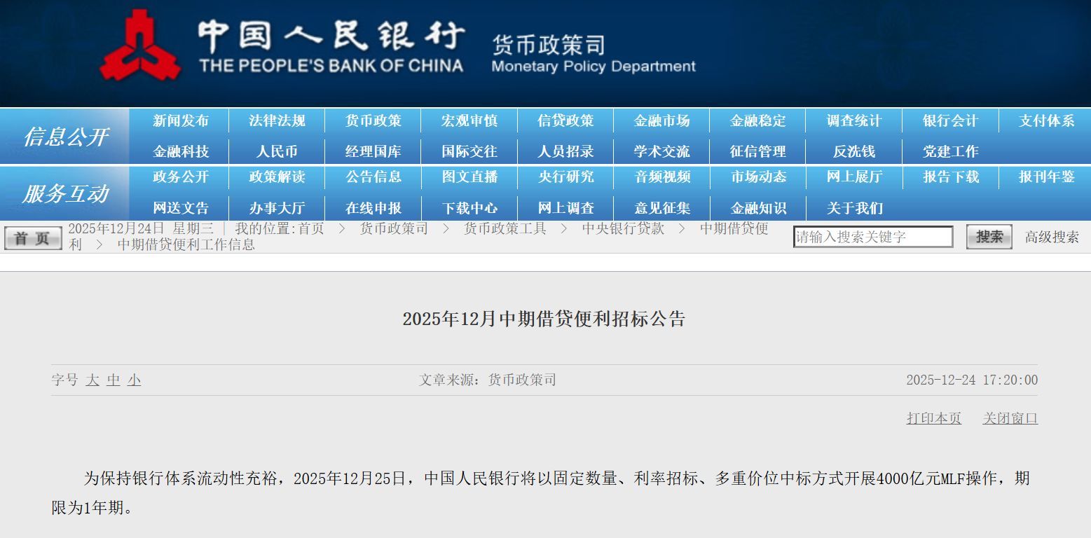Open the 首页 home page
Image resolution: width=1091 pixels, height=538 pixels.
point(32,237)
